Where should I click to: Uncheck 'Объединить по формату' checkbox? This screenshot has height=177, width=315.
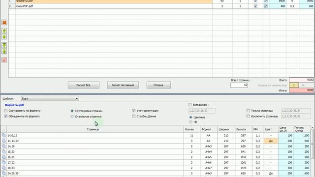click(6, 116)
